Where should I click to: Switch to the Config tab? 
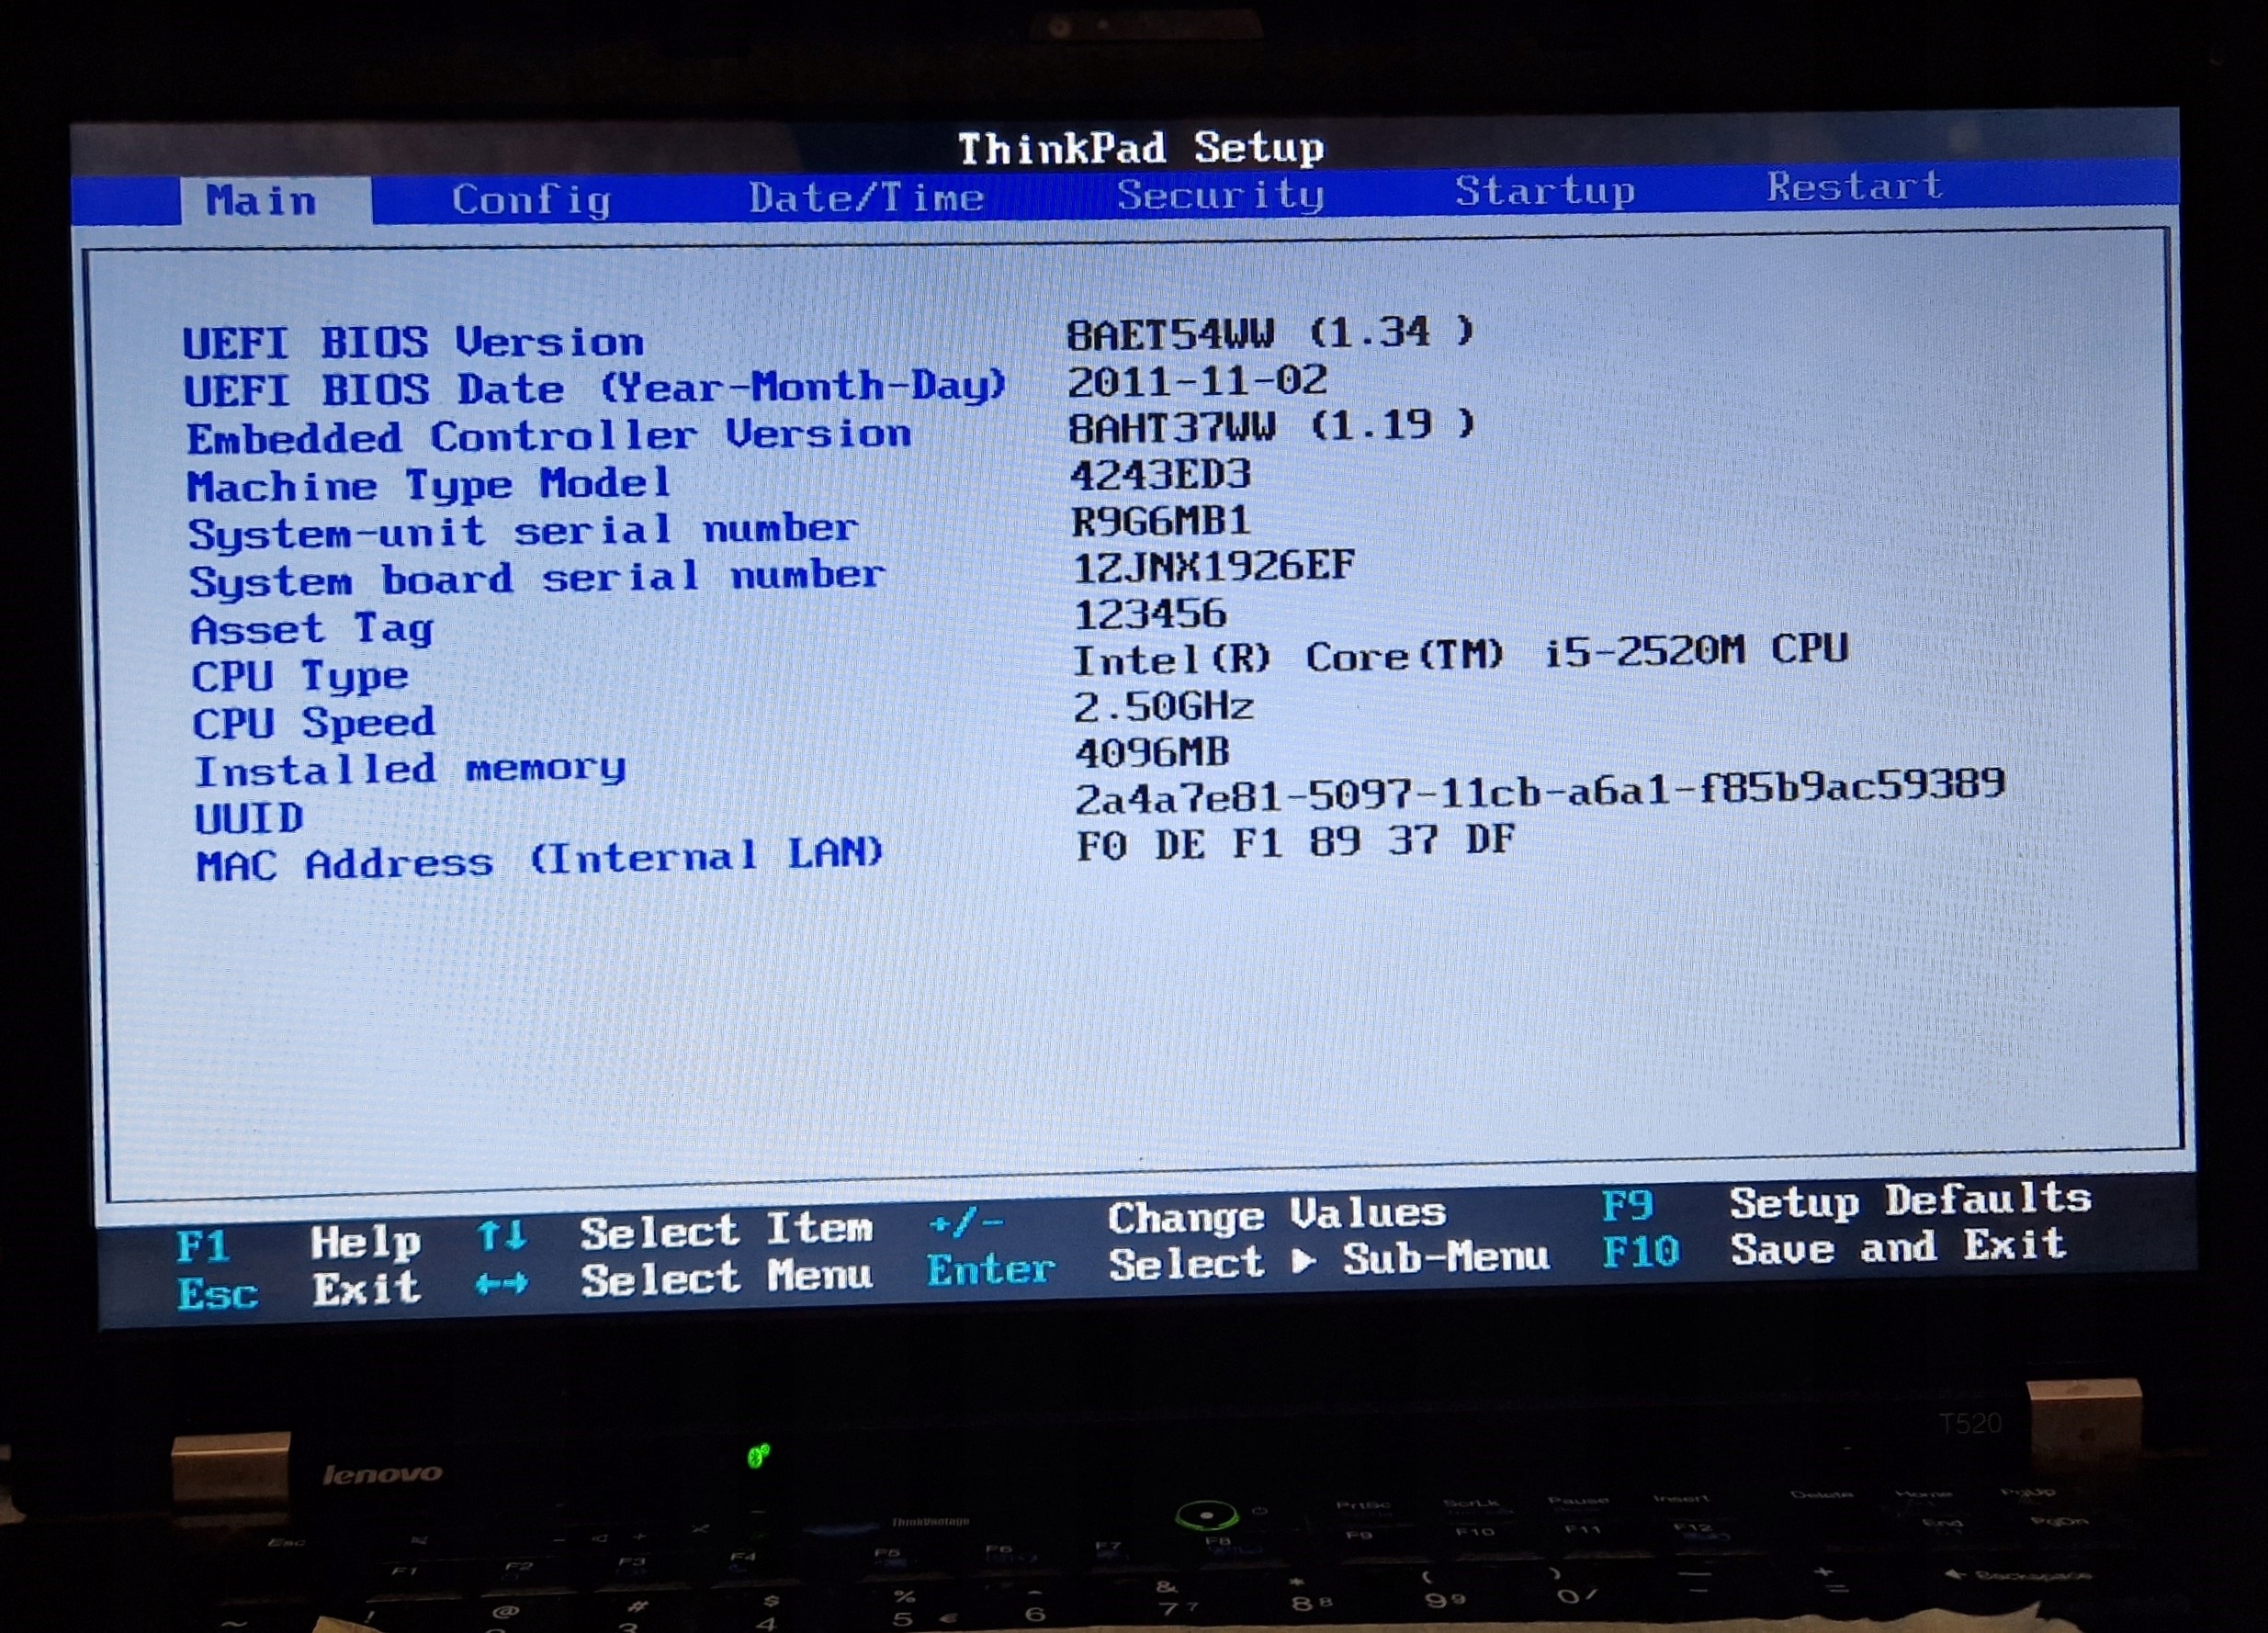(531, 200)
